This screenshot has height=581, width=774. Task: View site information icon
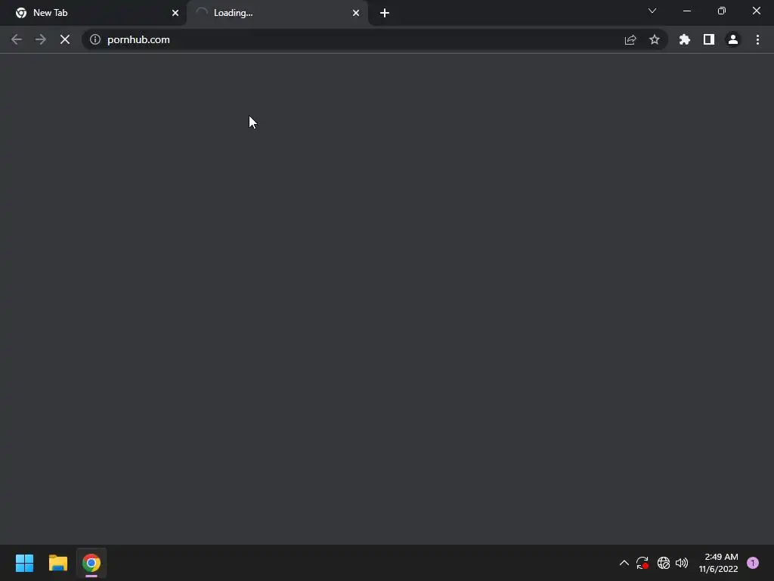[x=94, y=39]
